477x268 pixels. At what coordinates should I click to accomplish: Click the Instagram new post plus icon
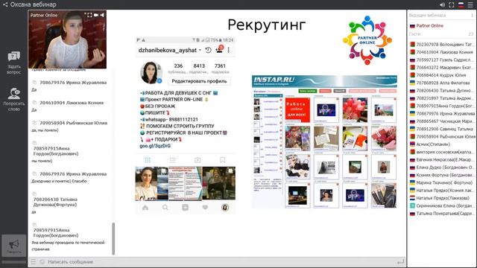click(x=185, y=208)
